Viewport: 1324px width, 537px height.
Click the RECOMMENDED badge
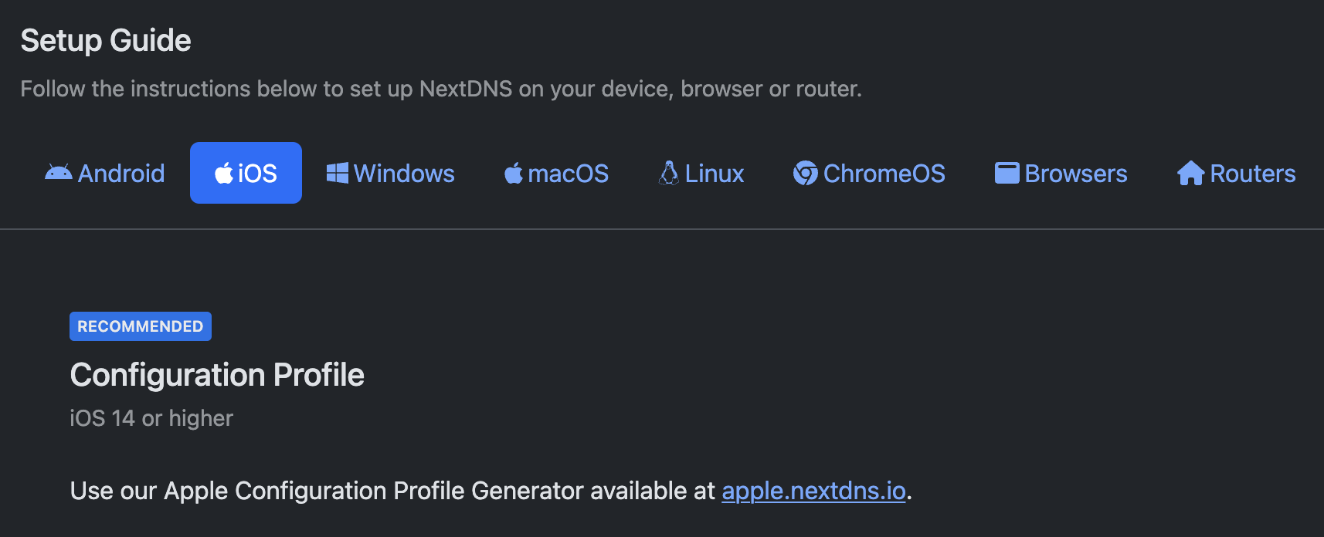140,326
